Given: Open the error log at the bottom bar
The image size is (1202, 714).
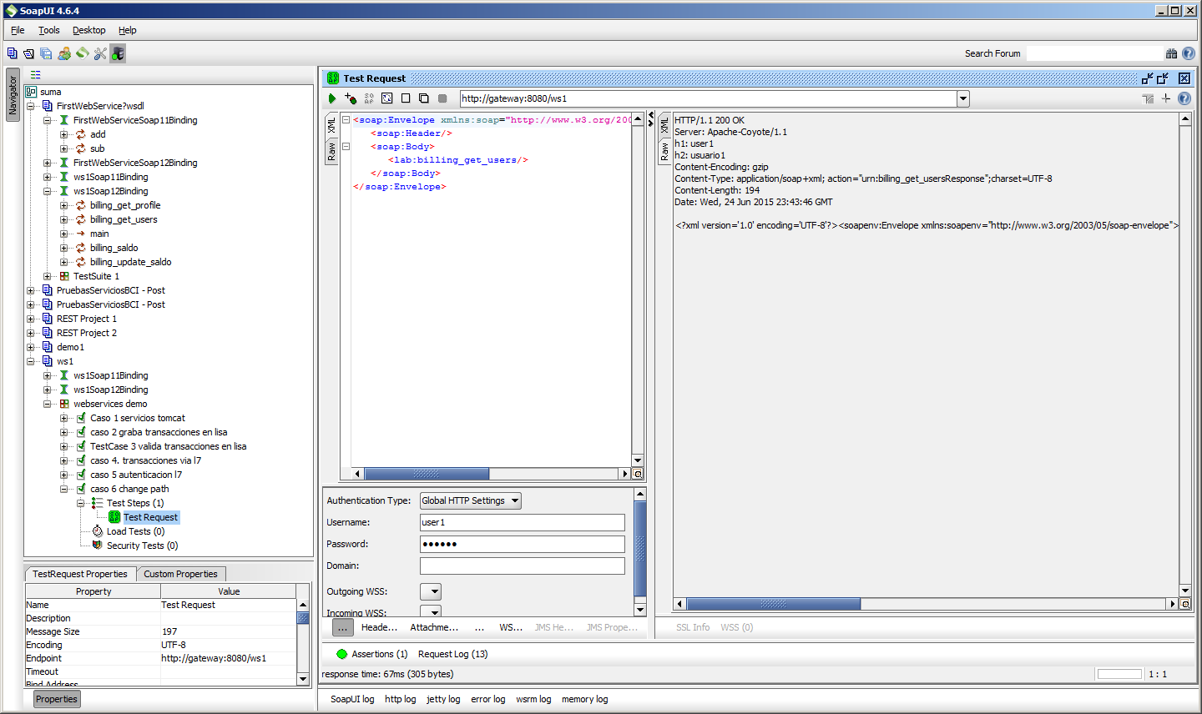Looking at the screenshot, I should pyautogui.click(x=488, y=699).
